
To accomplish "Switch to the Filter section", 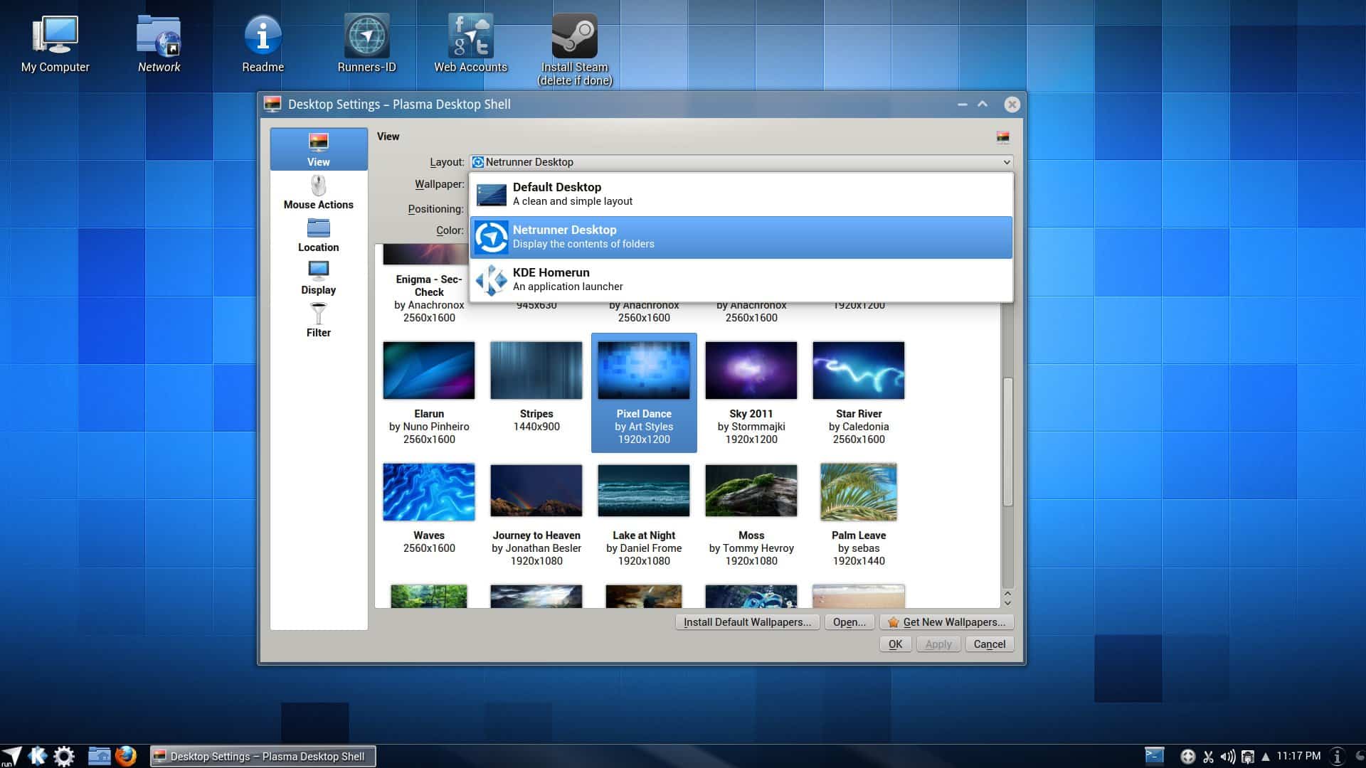I will (x=319, y=321).
